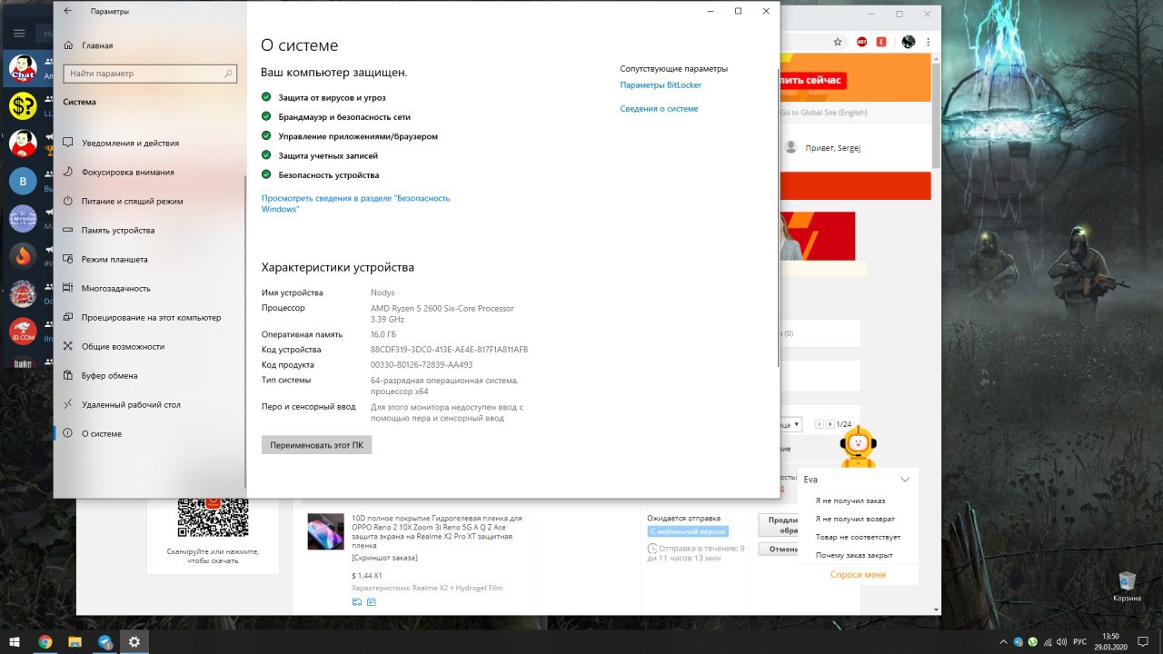Collapse the Eva chat panel chevron
This screenshot has width=1163, height=654.
pos(905,480)
